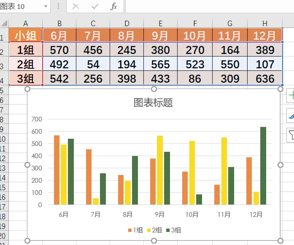Click the formula bar three-dot expander
Screen dimensions: 294x245
[59, 6]
